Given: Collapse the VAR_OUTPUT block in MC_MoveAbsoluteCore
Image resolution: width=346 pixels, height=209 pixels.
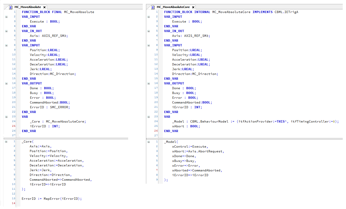Looking at the screenshot, I should 149,83.
